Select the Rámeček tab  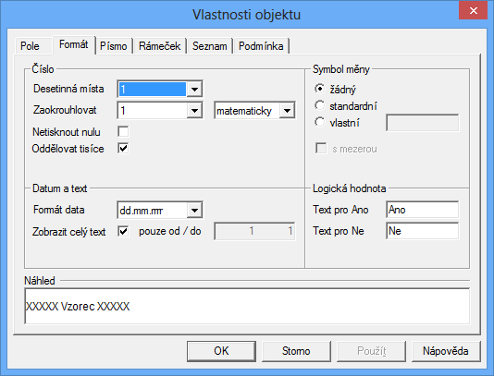coord(160,46)
